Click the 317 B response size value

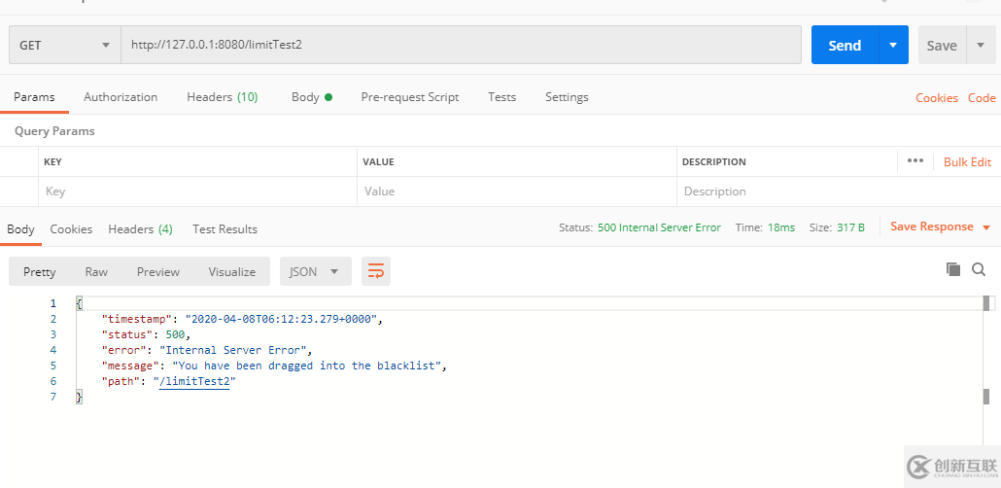click(x=851, y=227)
